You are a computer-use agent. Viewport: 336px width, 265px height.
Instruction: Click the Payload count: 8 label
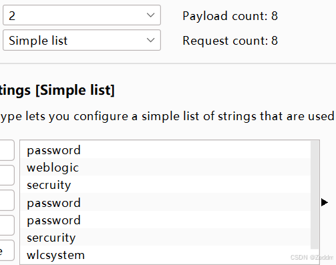(x=230, y=16)
